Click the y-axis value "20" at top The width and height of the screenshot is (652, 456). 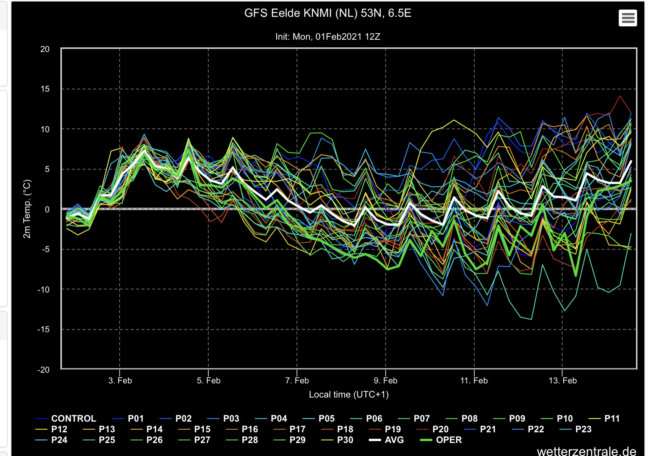coord(45,49)
